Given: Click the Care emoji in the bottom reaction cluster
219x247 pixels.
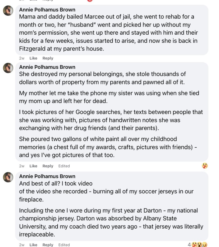Looking at the screenshot, I should pyautogui.click(x=194, y=244).
